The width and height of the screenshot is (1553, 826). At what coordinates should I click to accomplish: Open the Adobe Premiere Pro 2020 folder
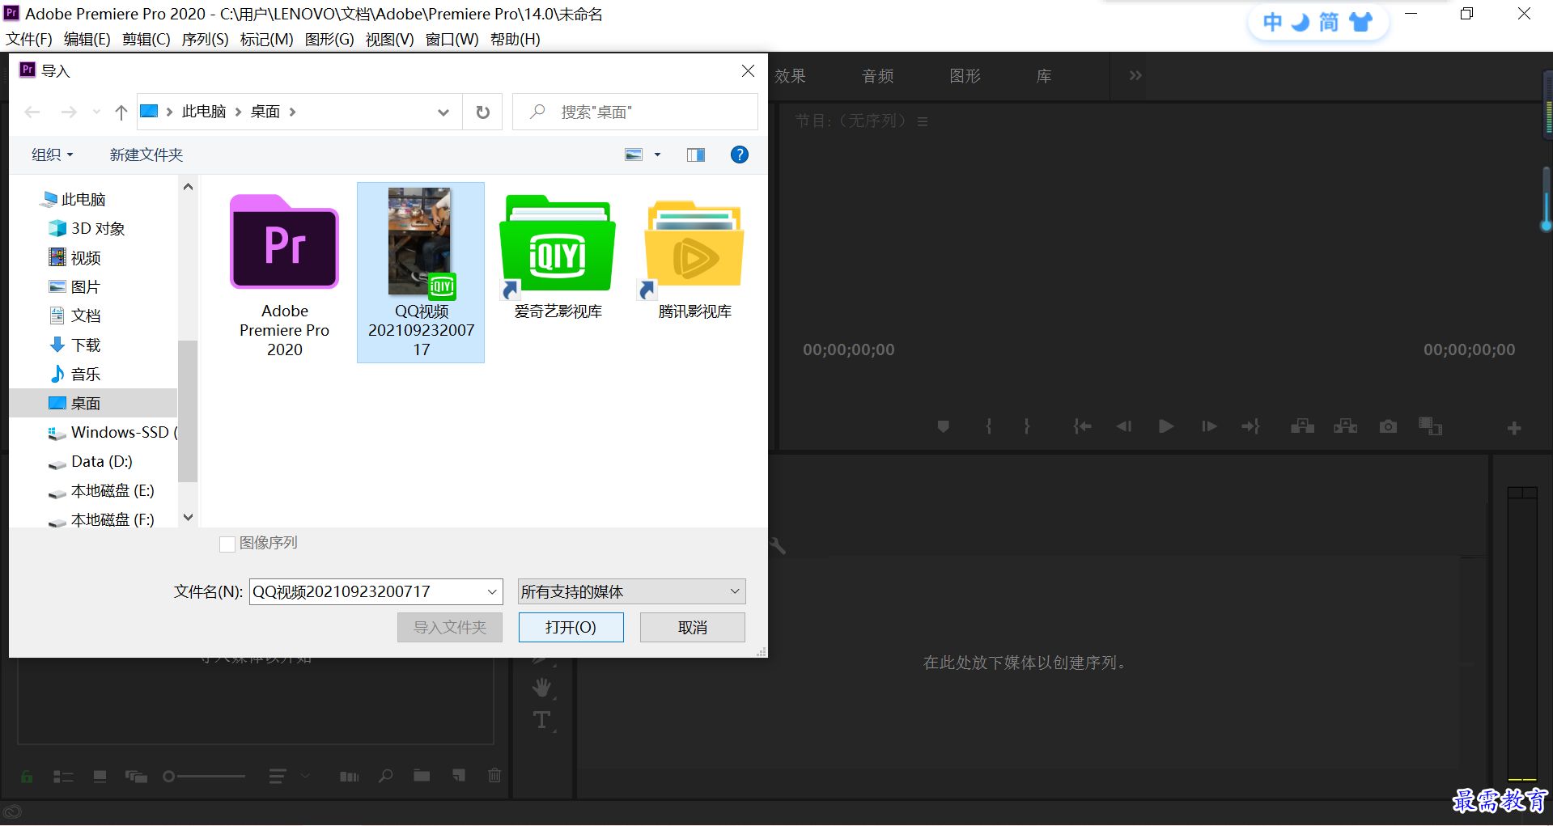pyautogui.click(x=284, y=275)
